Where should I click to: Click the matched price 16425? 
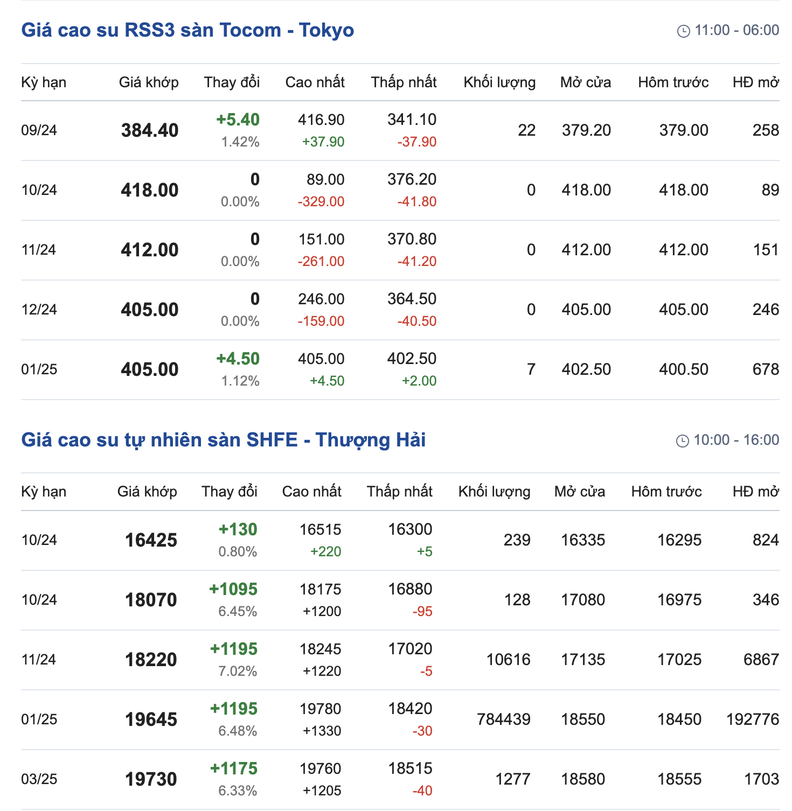click(151, 540)
